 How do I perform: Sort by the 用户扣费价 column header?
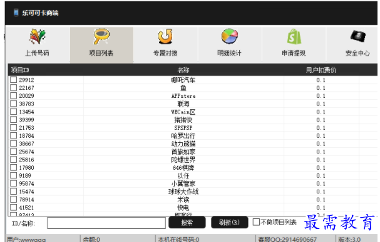pyautogui.click(x=321, y=70)
